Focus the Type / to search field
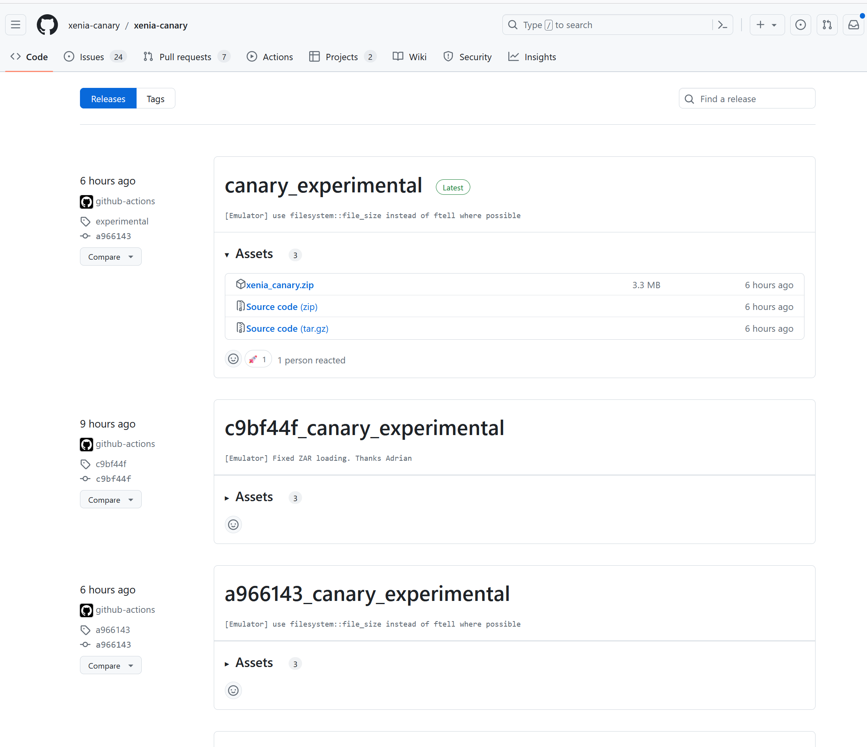The image size is (867, 747). click(617, 25)
